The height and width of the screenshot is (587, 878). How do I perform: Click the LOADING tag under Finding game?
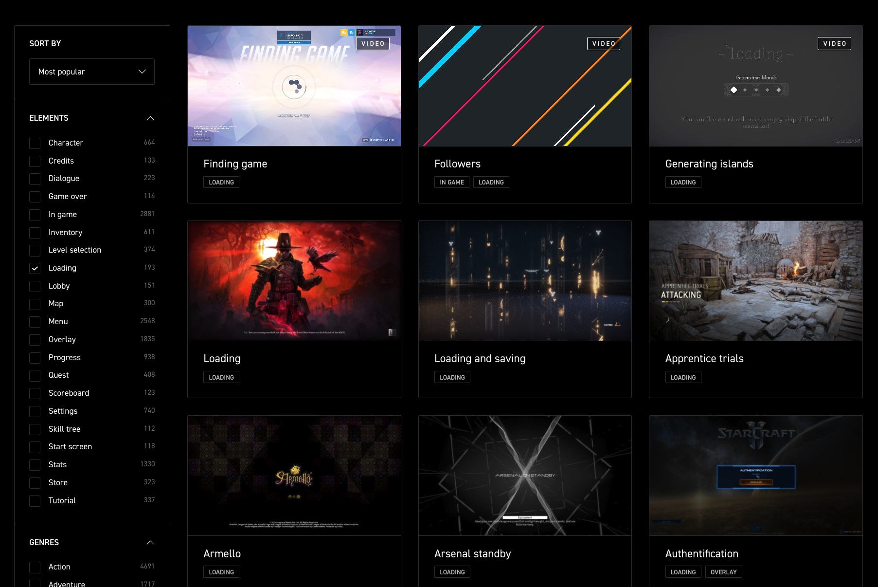tap(221, 183)
